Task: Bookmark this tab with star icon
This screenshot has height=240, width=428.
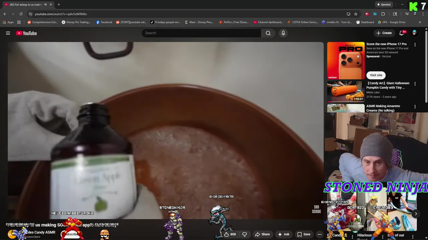Action: [356, 14]
